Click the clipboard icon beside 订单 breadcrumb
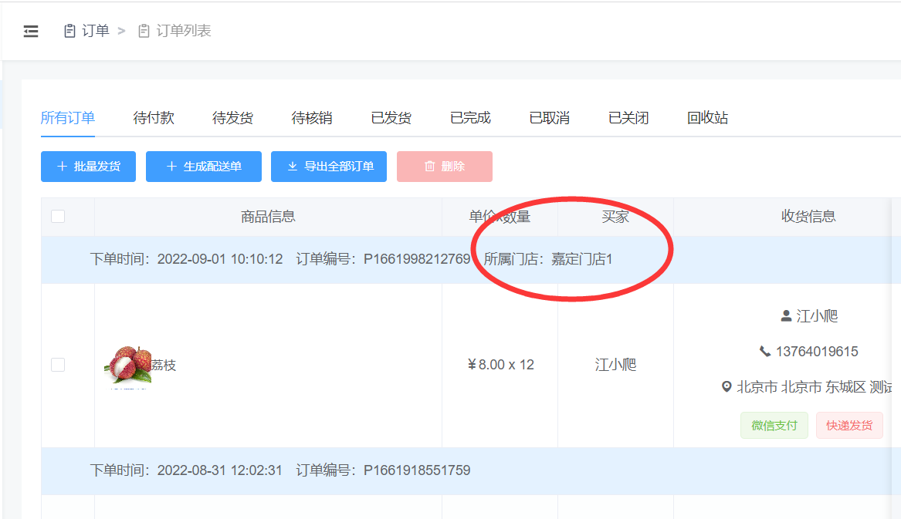 (x=69, y=32)
